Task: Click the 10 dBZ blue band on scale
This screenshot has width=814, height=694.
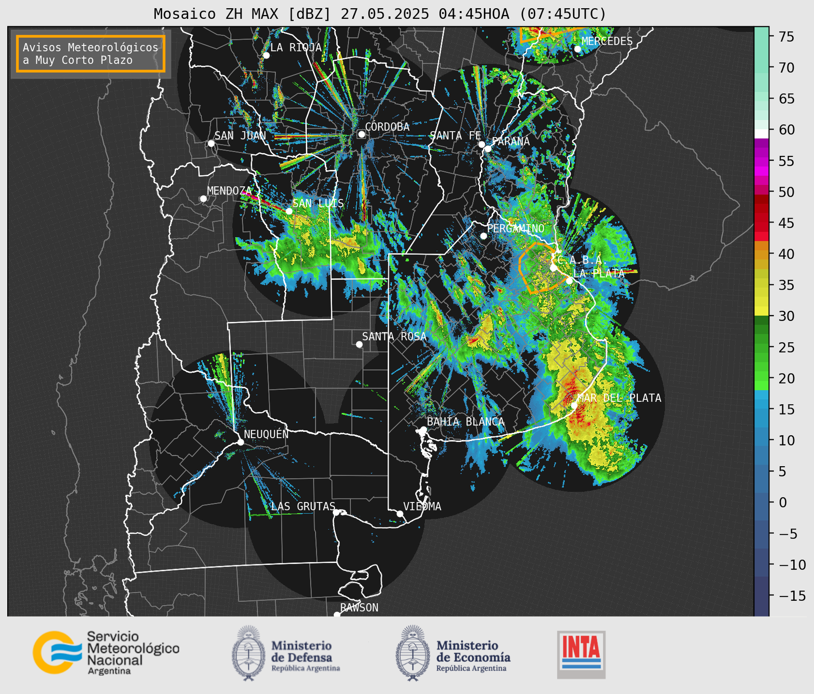Action: [x=761, y=440]
